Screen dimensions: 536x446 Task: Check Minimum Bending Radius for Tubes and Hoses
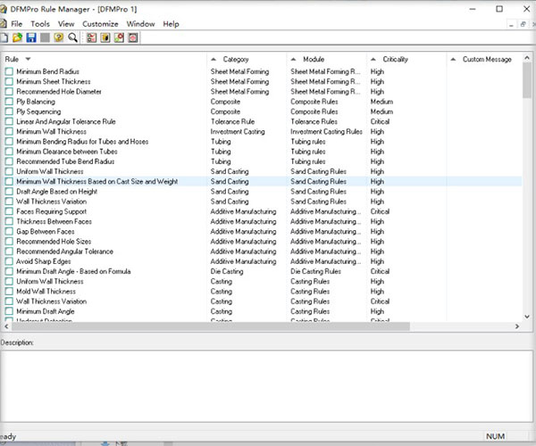[x=9, y=141]
